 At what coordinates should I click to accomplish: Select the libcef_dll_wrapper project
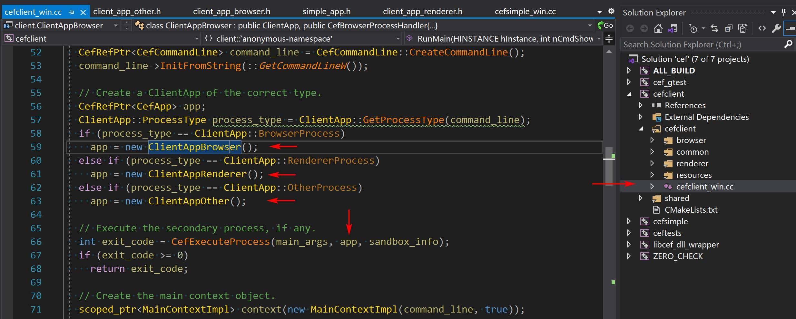point(686,245)
